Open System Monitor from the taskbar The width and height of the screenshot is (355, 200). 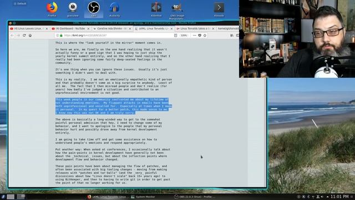143,197
